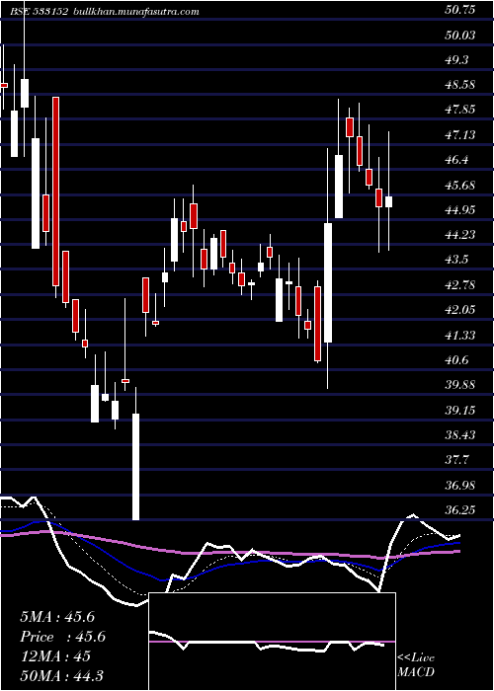Click the 42.78 price axis label

coord(460,285)
